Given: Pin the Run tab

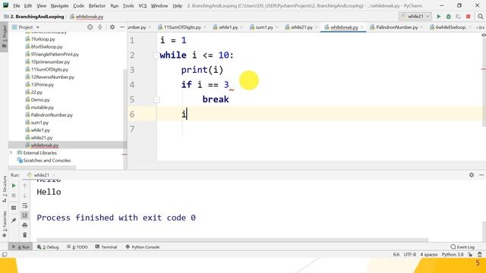Looking at the screenshot, I should (14, 220).
